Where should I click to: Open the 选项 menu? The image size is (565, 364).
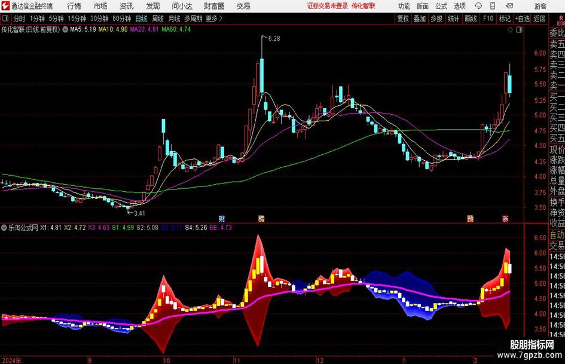459,6
